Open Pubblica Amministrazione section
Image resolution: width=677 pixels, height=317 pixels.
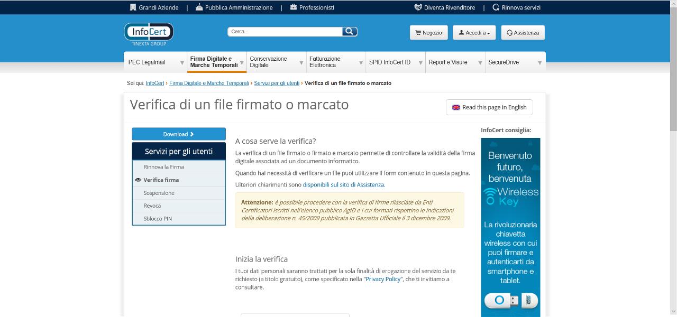[x=234, y=7]
